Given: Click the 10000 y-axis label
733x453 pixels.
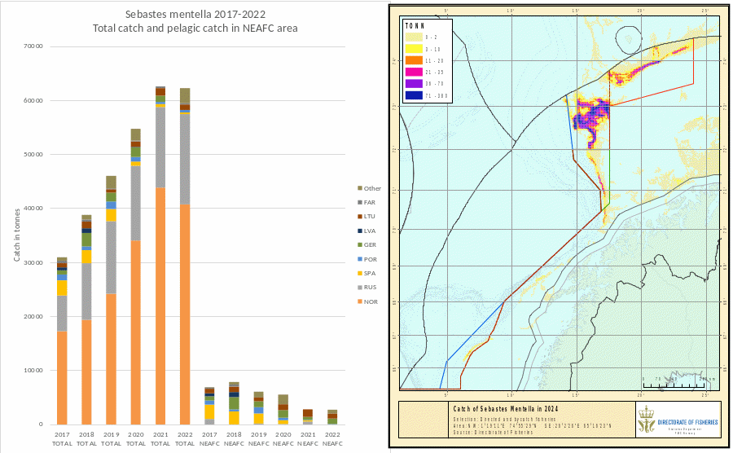Looking at the screenshot, I should coord(33,370).
